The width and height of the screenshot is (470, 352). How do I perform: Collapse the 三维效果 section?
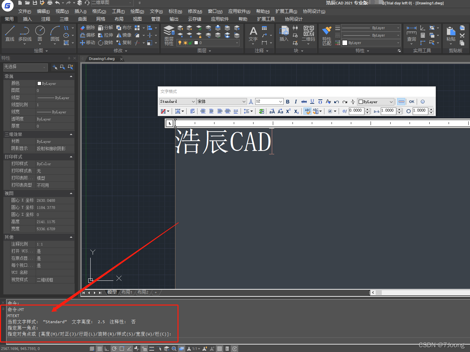click(71, 134)
